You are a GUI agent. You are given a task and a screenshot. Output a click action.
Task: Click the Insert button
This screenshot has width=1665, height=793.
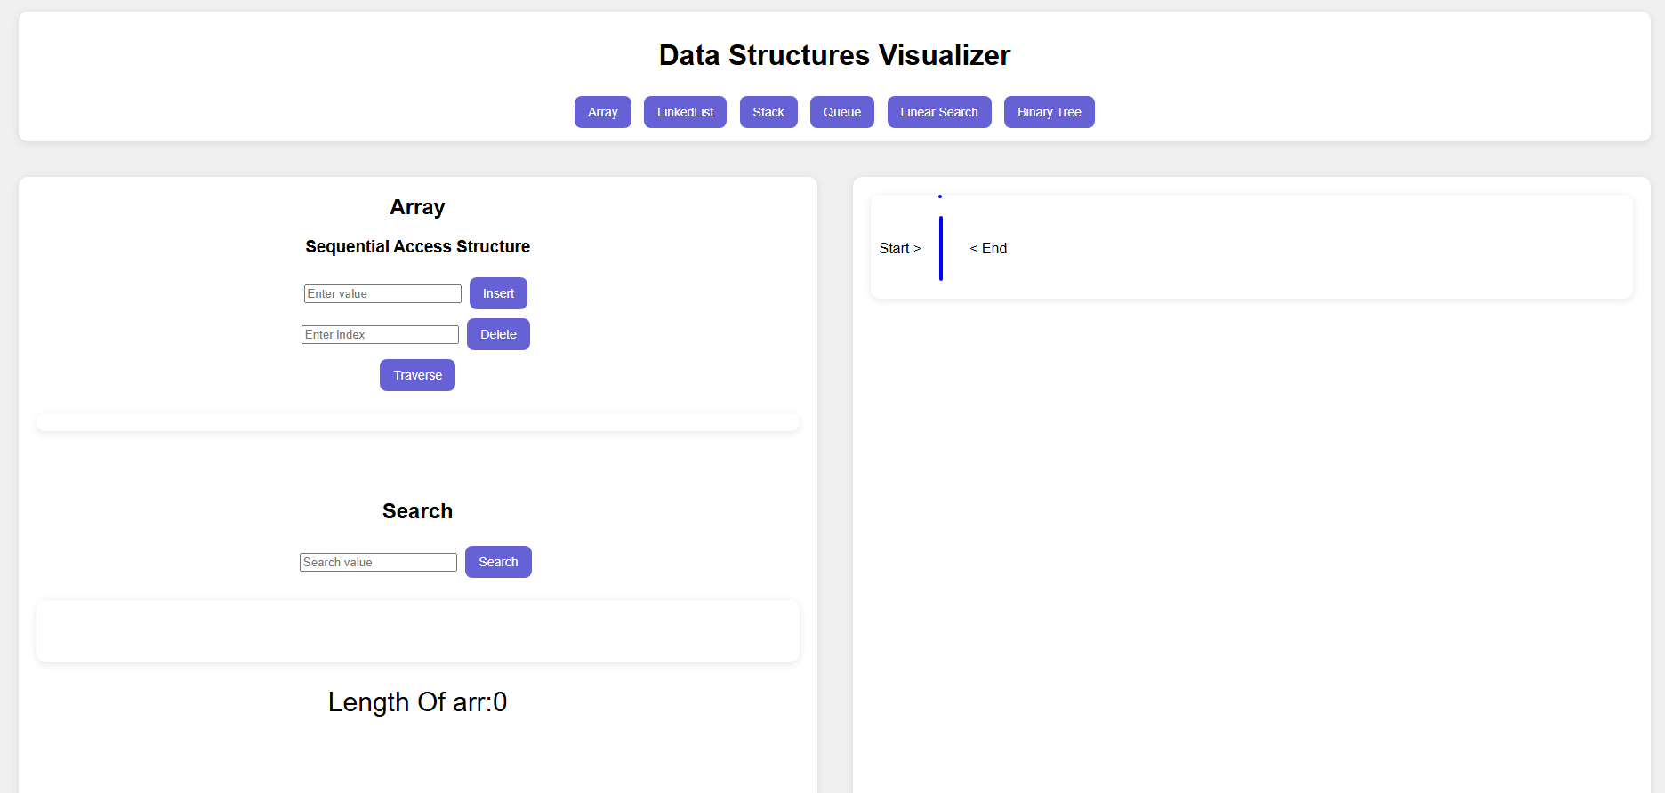(x=498, y=293)
